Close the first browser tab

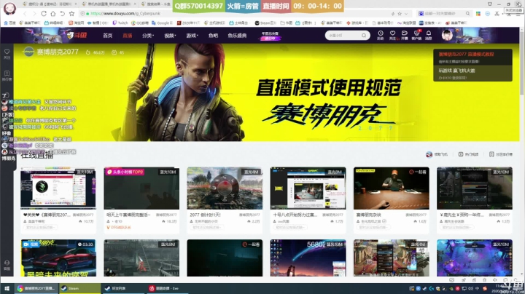point(75,4)
